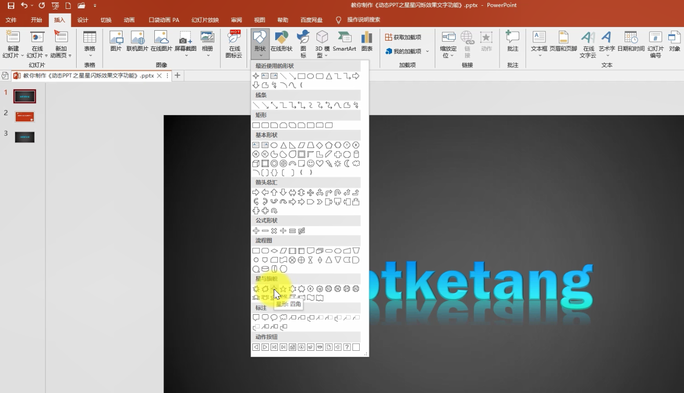This screenshot has height=393, width=684.
Task: Close the pptx document tab
Action: 160,76
